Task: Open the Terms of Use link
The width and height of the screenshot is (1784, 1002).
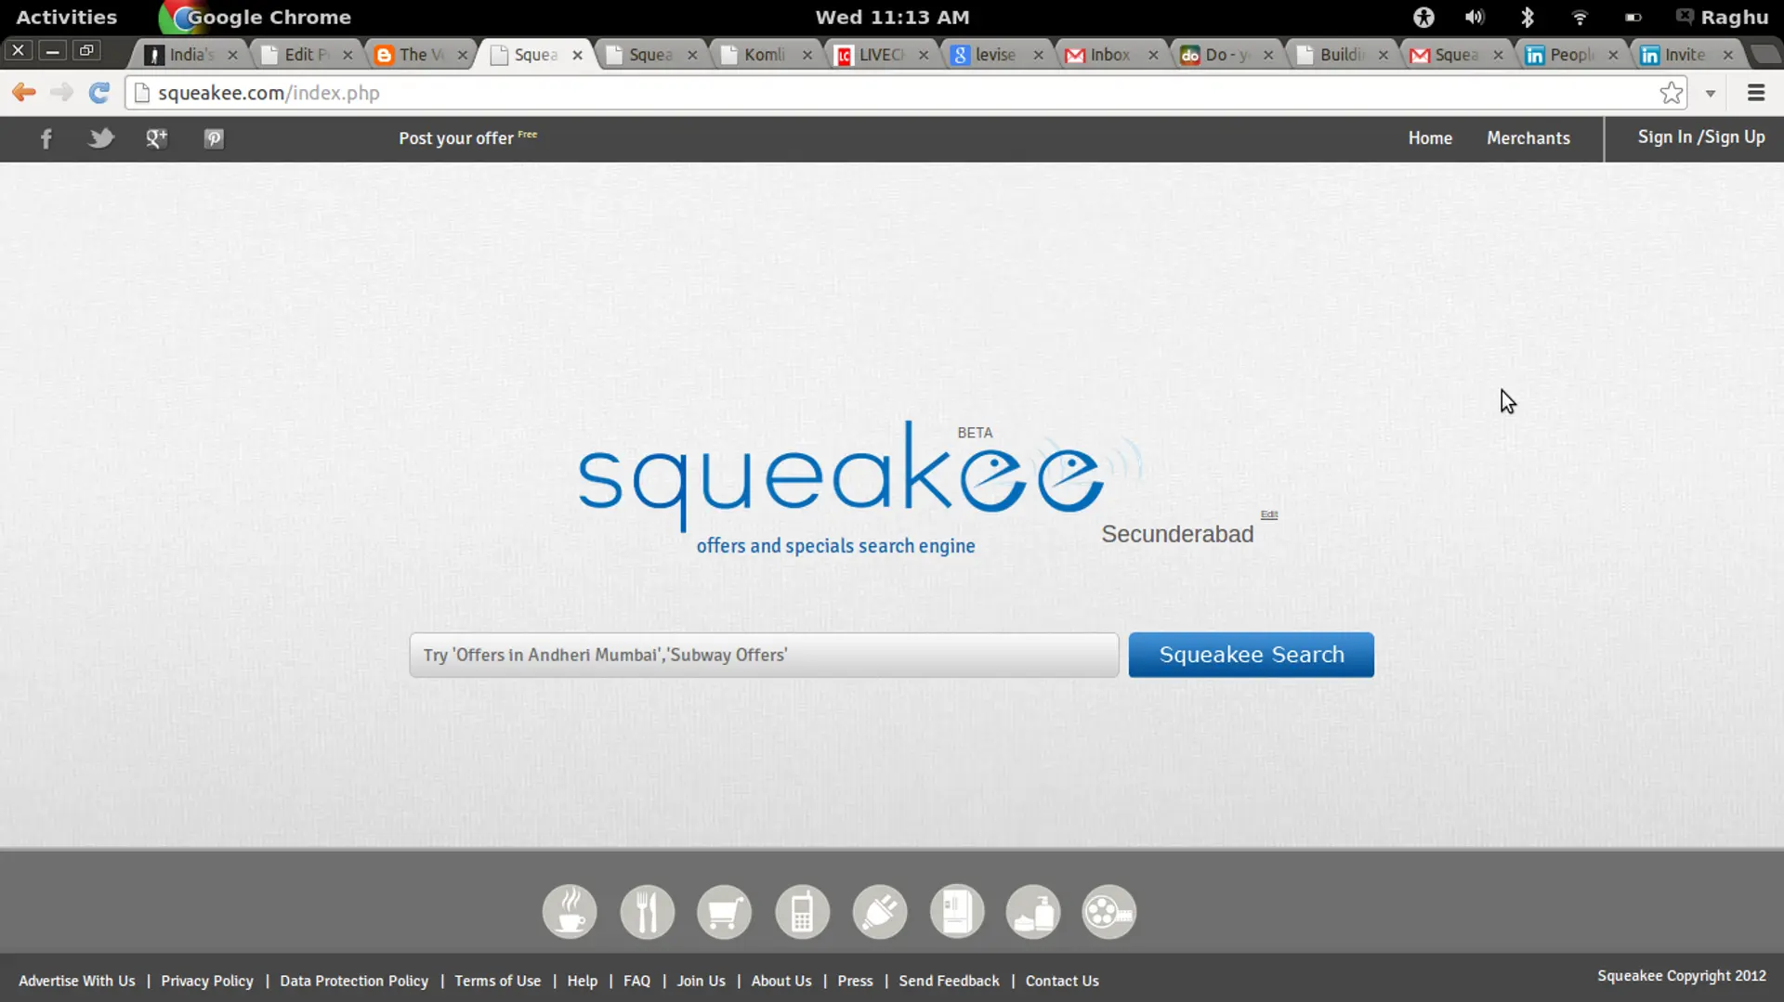Action: coord(498,981)
